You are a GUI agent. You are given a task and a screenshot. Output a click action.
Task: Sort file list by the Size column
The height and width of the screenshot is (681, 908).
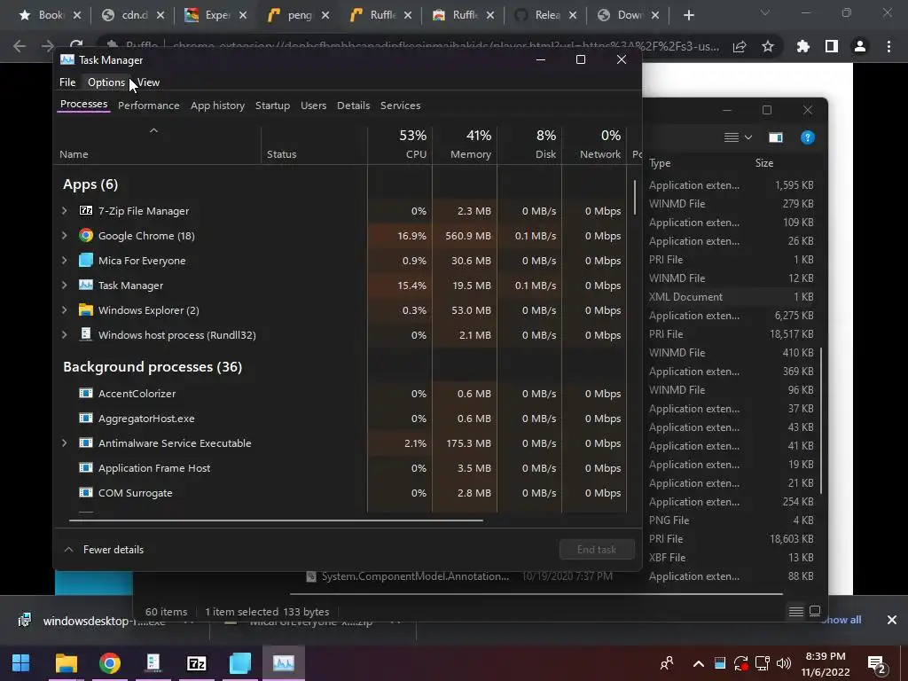point(763,163)
